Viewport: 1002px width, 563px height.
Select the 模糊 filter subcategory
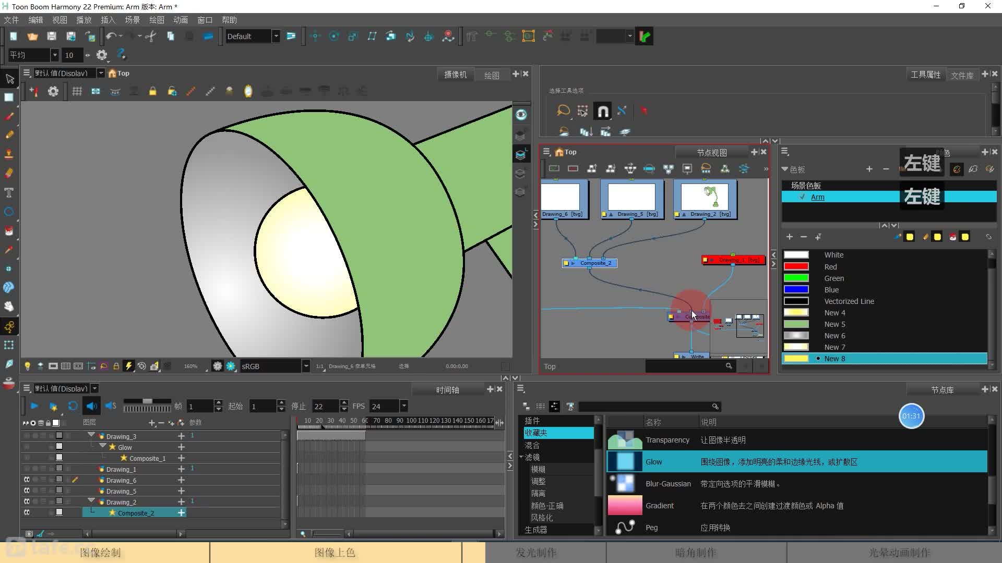click(538, 469)
